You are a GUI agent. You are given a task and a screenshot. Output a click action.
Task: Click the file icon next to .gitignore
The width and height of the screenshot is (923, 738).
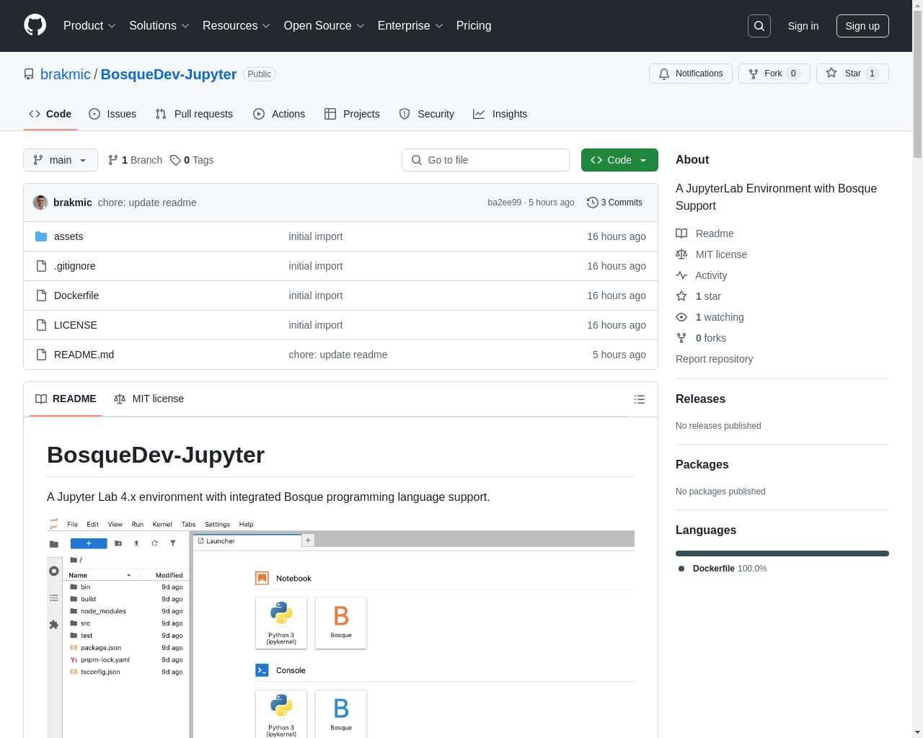pyautogui.click(x=41, y=266)
